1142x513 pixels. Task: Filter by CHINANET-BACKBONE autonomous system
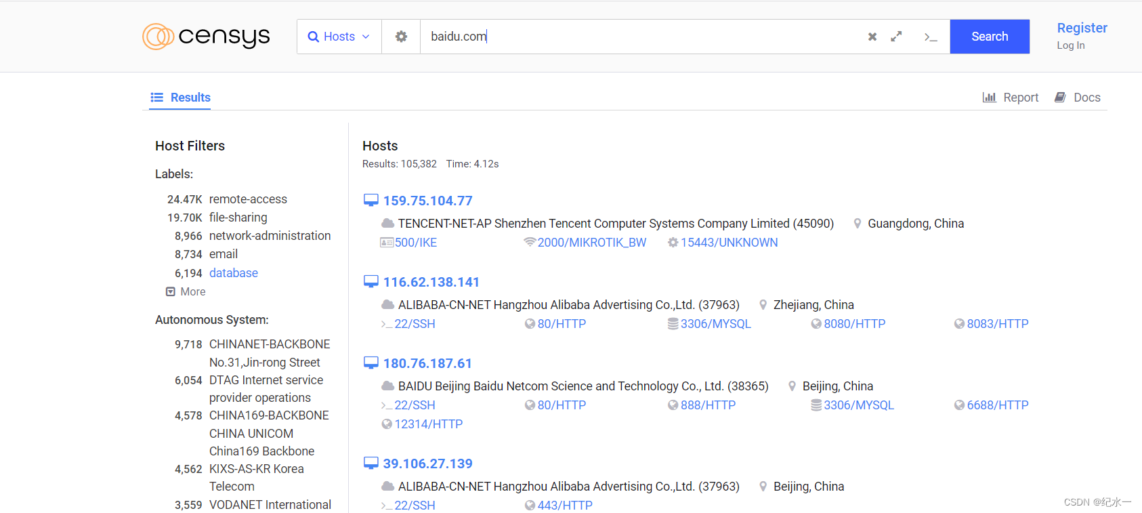pos(270,353)
